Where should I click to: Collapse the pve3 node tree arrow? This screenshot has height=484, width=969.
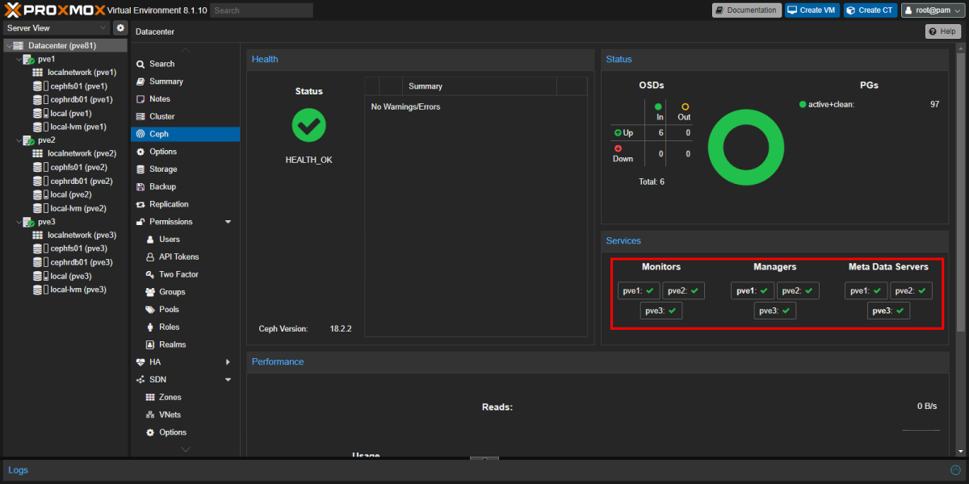click(19, 222)
